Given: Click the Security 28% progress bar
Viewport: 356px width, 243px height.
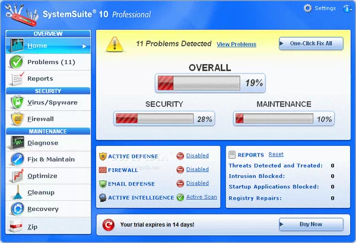Looking at the screenshot, I should click(x=154, y=119).
